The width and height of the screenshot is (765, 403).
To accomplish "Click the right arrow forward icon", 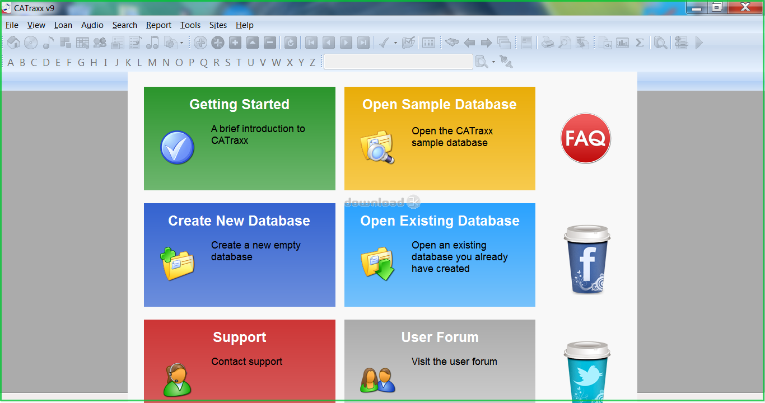I will click(x=486, y=43).
